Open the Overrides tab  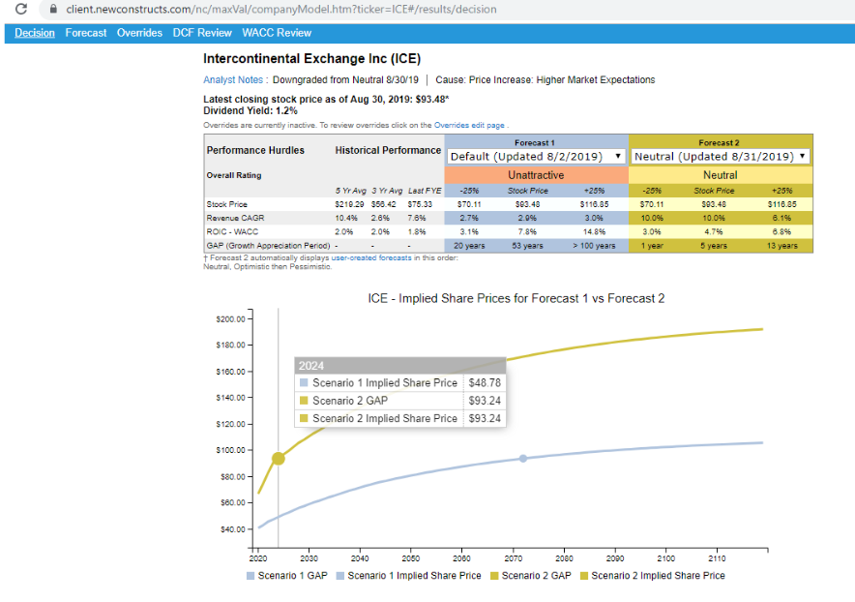(139, 33)
